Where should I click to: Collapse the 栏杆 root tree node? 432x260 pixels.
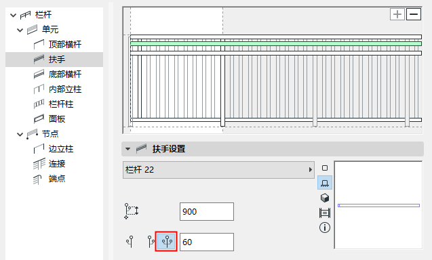[x=13, y=15]
